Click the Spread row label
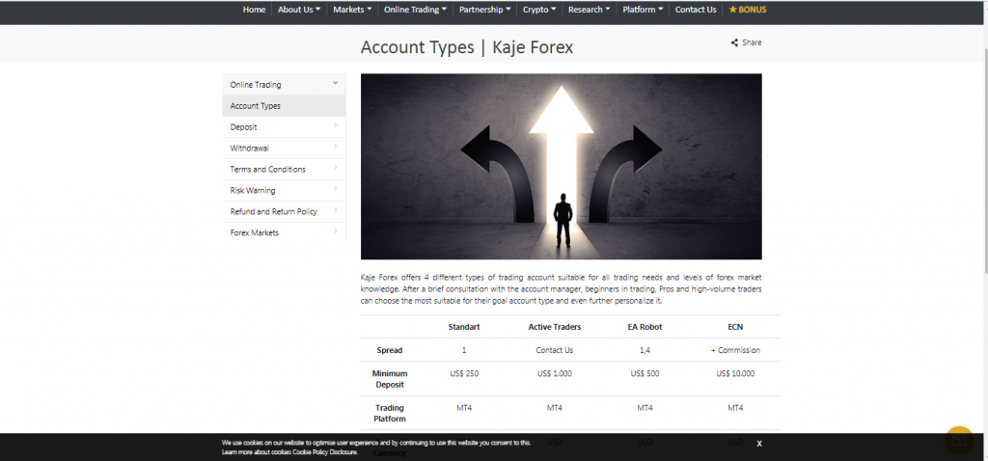This screenshot has height=461, width=988. (390, 350)
